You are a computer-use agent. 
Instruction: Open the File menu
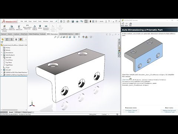tap(22, 21)
